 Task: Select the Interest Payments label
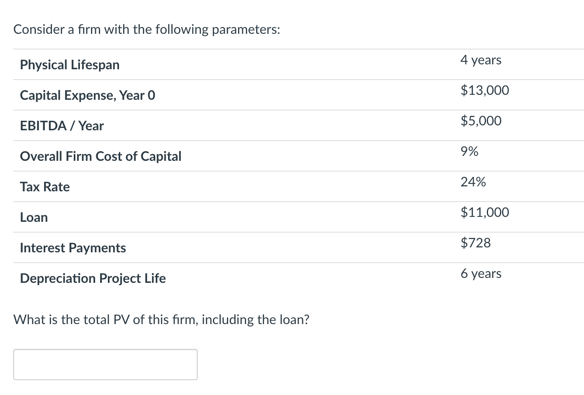[x=73, y=247]
